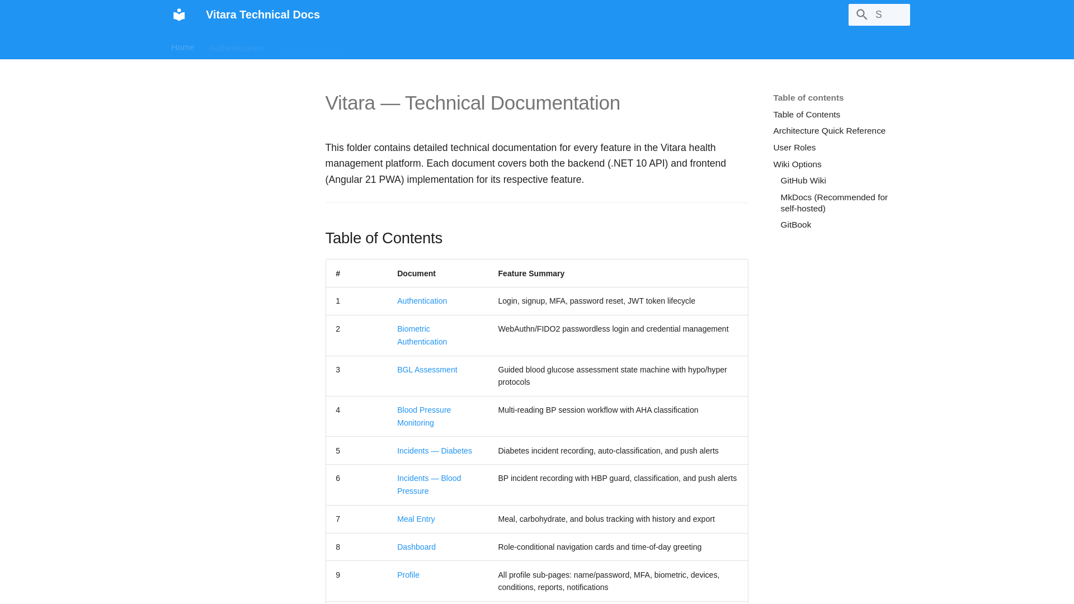Screen dimensions: 1074x604
Task: Open Blood Pressure Monitoring document
Action: tap(424, 416)
